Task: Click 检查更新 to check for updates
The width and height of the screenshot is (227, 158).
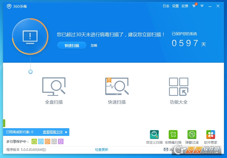Action: click(102, 150)
